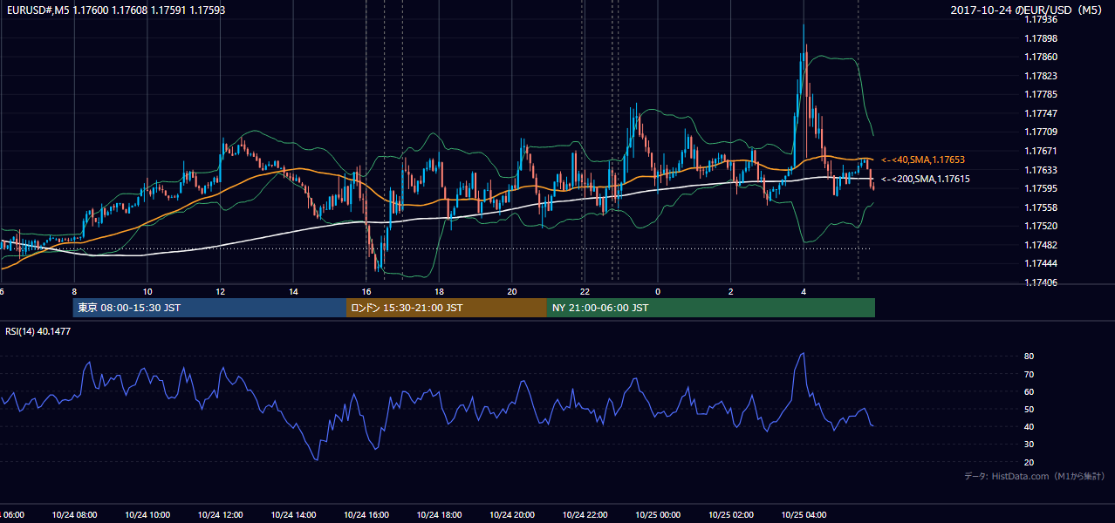The image size is (1115, 523).
Task: Click hour marker 16 below the price chart
Action: click(366, 291)
